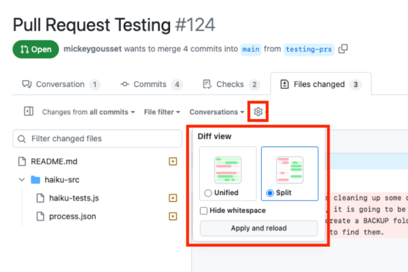
Task: Click the Diff view heading text
Action: (214, 137)
